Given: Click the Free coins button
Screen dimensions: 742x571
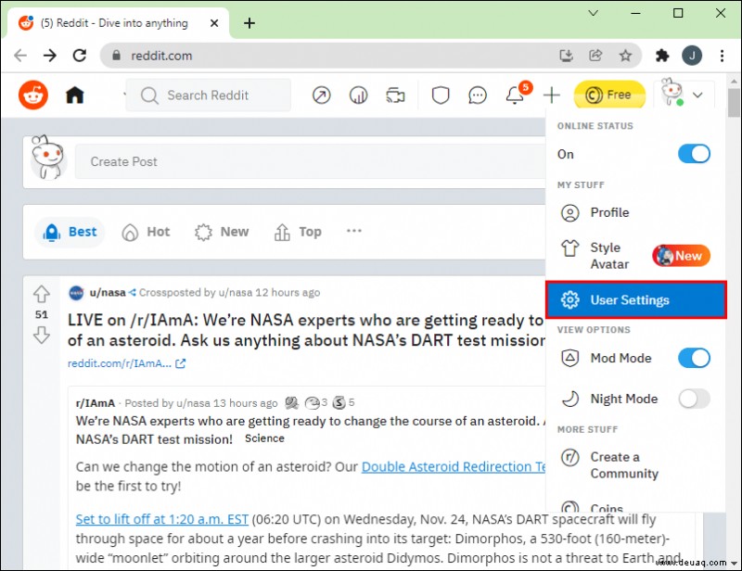Looking at the screenshot, I should [x=609, y=95].
